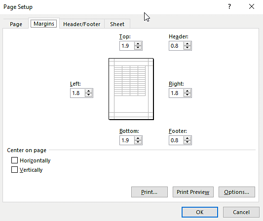
Task: Increase the Footer margin spinner up
Action: click(187, 138)
